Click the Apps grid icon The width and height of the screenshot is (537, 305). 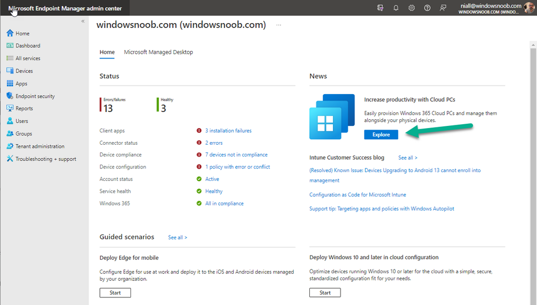[10, 83]
